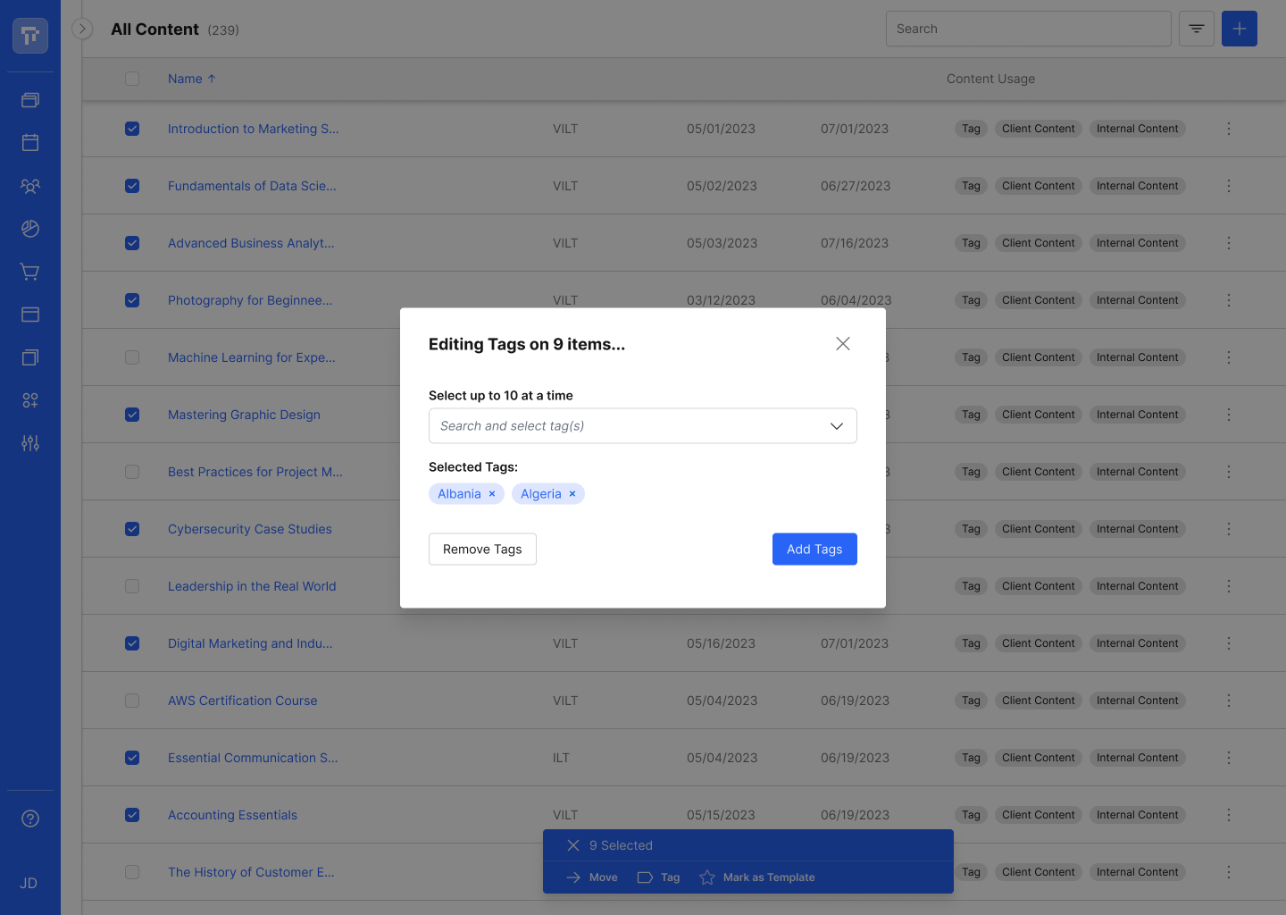The image size is (1286, 915).
Task: Click ILT type in Essential Communication row
Action: [561, 758]
